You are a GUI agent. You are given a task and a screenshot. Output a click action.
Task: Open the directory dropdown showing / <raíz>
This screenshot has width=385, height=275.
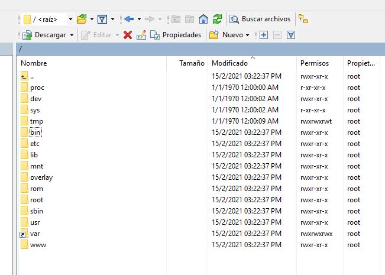pyautogui.click(x=48, y=19)
